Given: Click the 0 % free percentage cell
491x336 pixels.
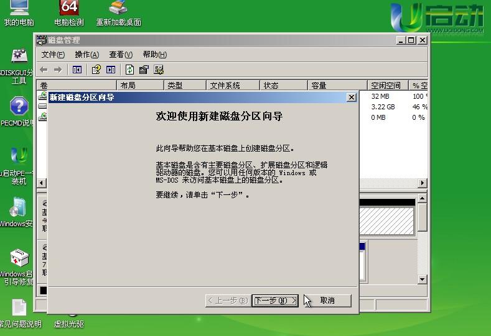Looking at the screenshot, I should [418, 117].
